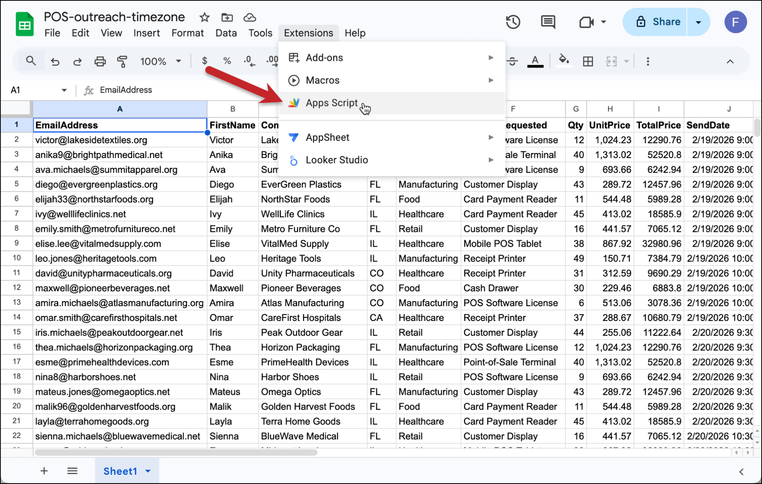The width and height of the screenshot is (762, 484).
Task: Click the print icon in toolbar
Action: (x=100, y=61)
